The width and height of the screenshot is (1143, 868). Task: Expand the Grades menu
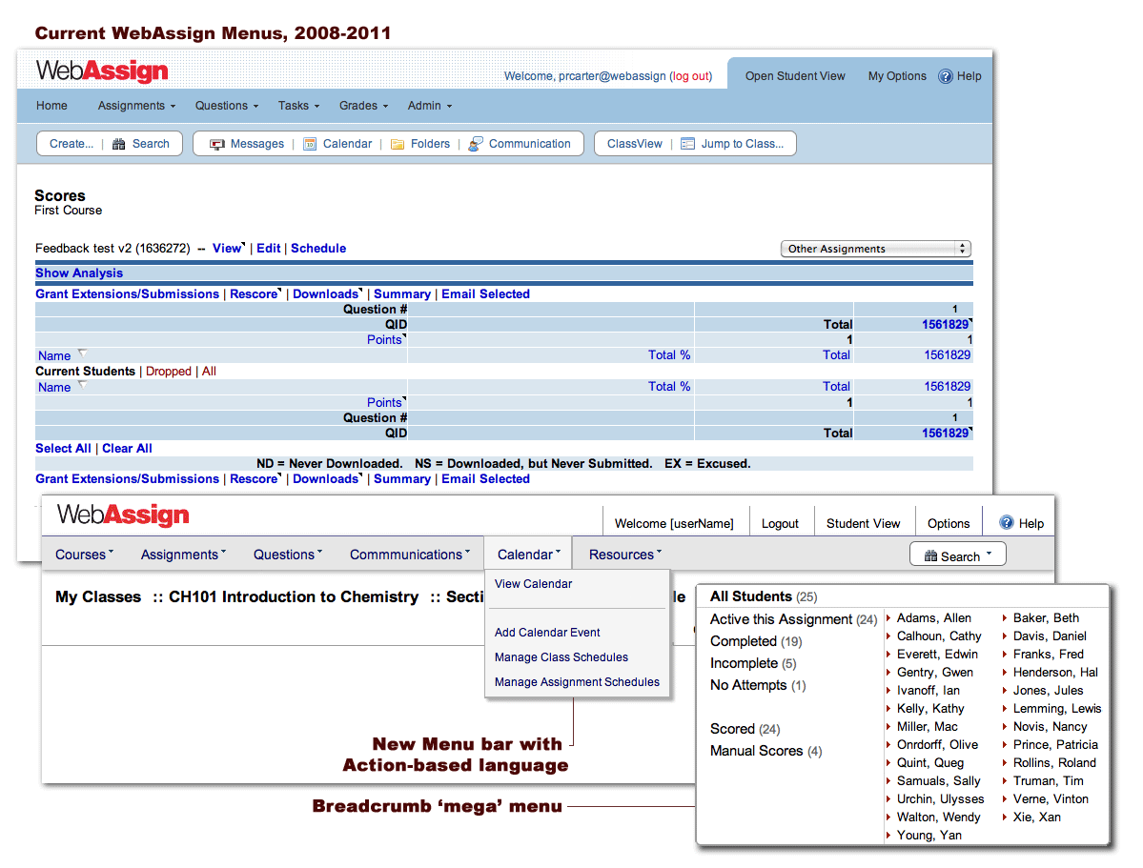click(x=364, y=106)
